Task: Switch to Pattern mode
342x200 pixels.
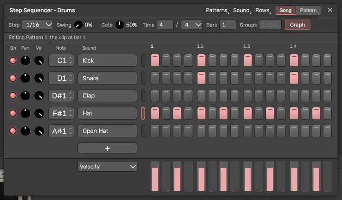Action: click(x=308, y=10)
